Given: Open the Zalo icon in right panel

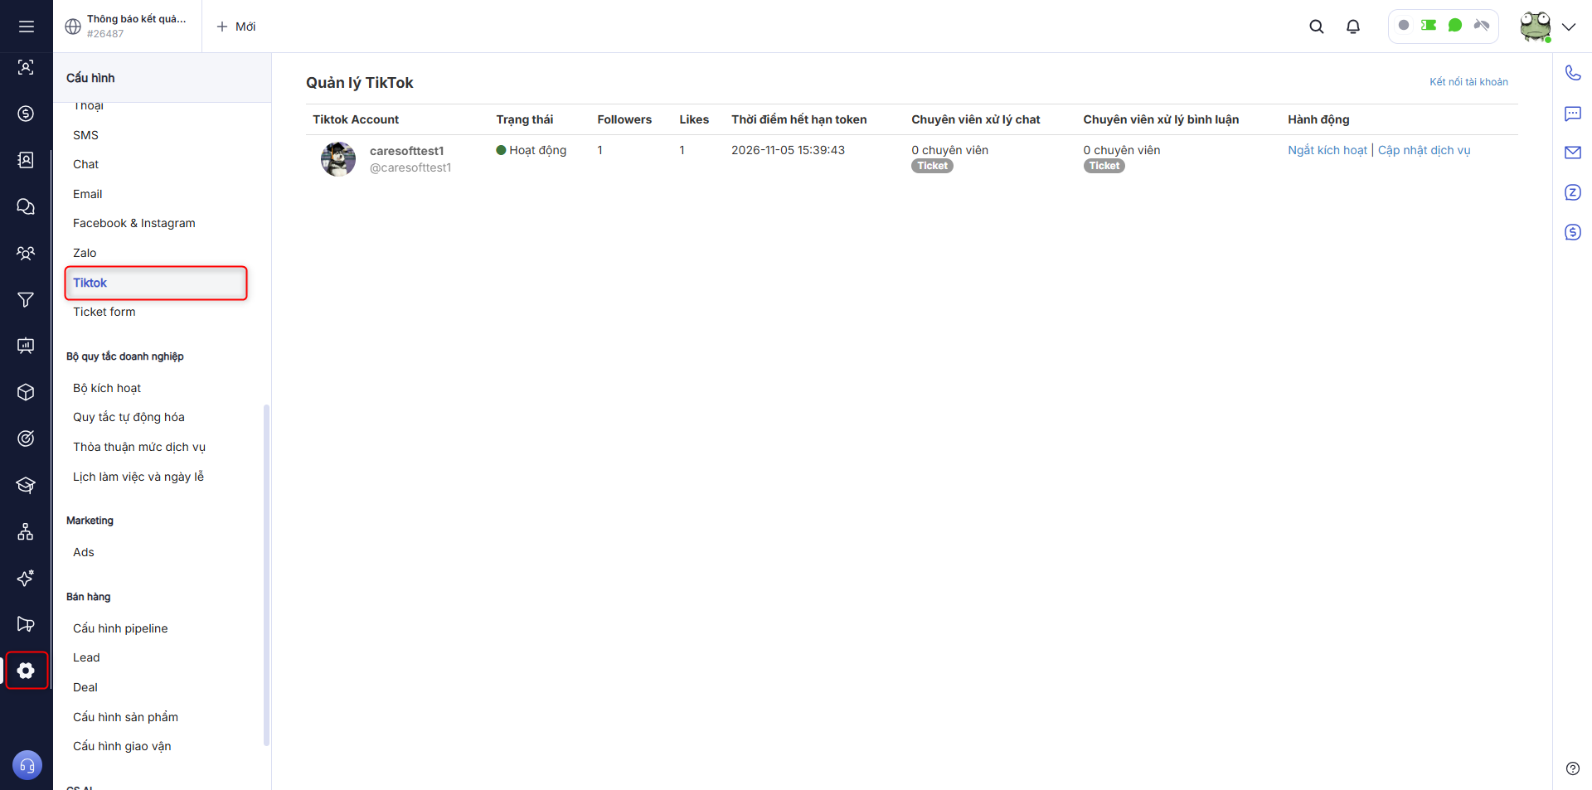Looking at the screenshot, I should (x=1572, y=192).
